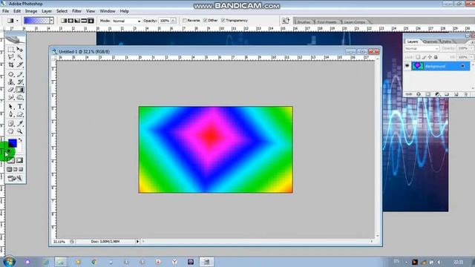Uncheck the Transparency checkbox
The width and height of the screenshot is (475, 267).
(223, 21)
